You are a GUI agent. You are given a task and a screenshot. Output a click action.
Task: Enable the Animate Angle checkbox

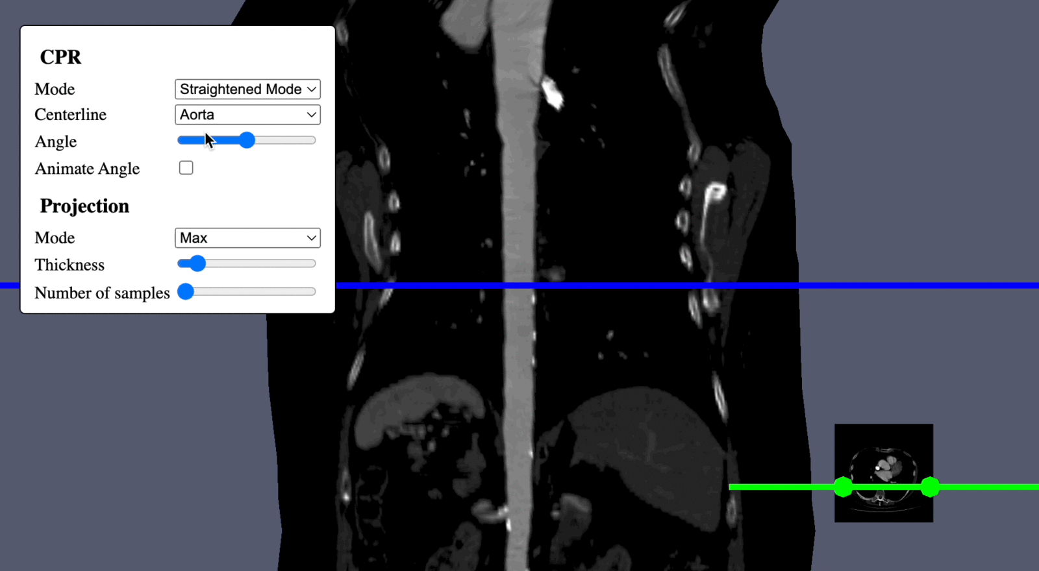coord(186,168)
